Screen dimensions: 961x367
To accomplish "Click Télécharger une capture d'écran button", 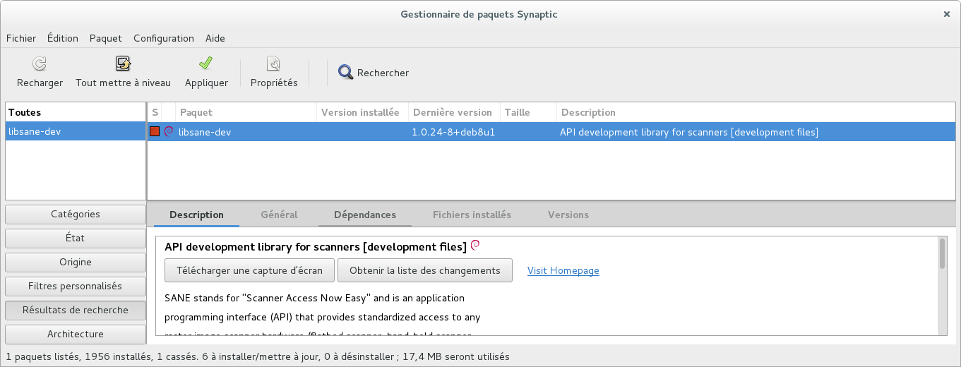I will (250, 270).
